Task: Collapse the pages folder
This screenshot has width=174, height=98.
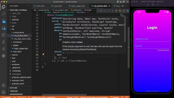Action: pos(16,45)
